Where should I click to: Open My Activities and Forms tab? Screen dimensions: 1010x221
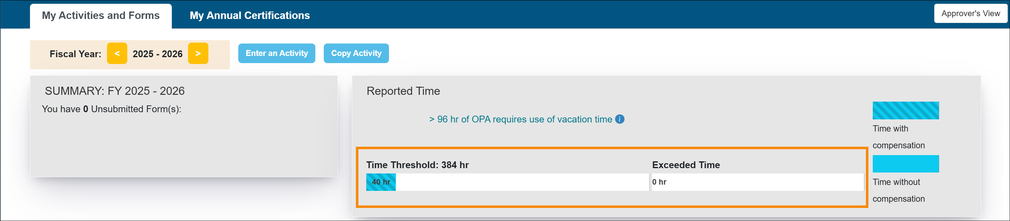(101, 16)
